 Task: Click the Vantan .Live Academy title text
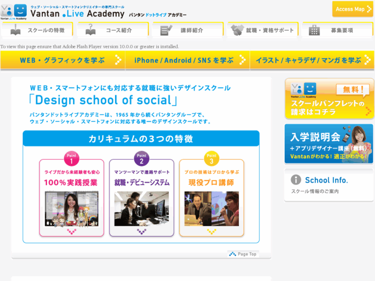(77, 13)
